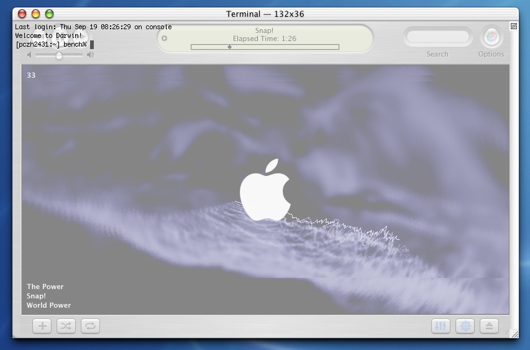Click into the Search field
The image size is (530, 350).
click(x=437, y=37)
